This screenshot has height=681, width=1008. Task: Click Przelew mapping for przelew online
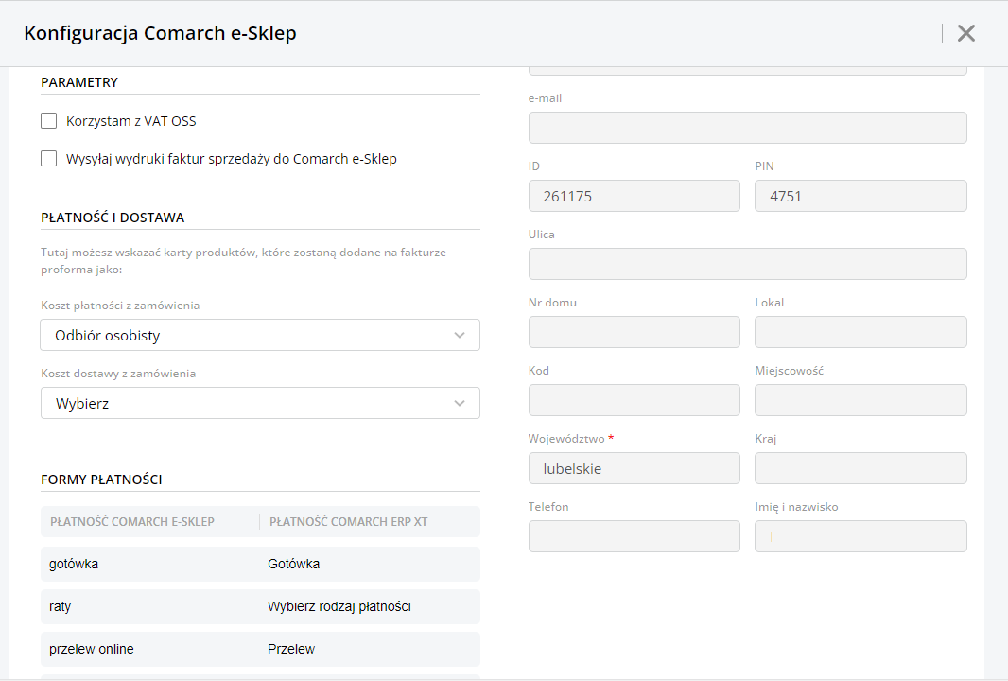pyautogui.click(x=291, y=649)
